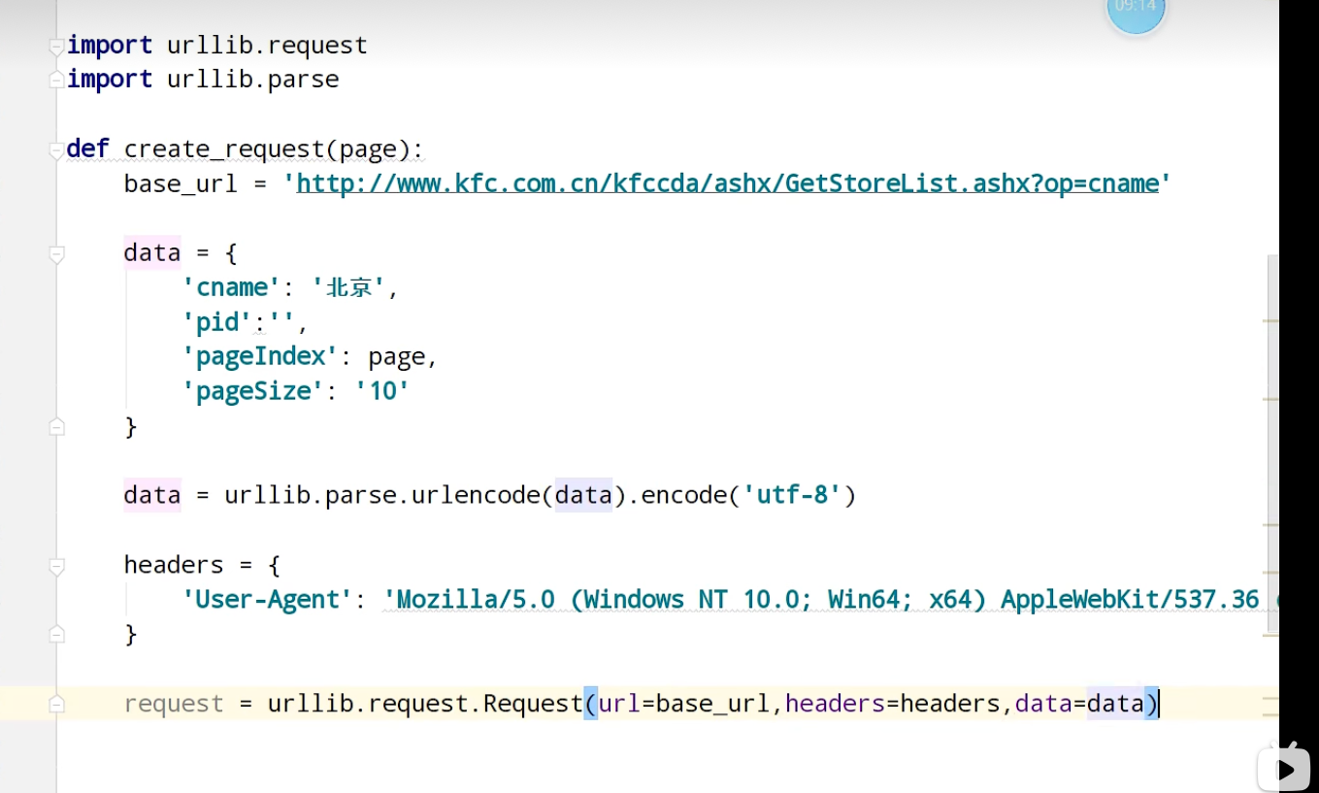Screen dimensions: 1319x793
Task: Click the fold end marker below 'User-Agent' line
Action: 57,634
